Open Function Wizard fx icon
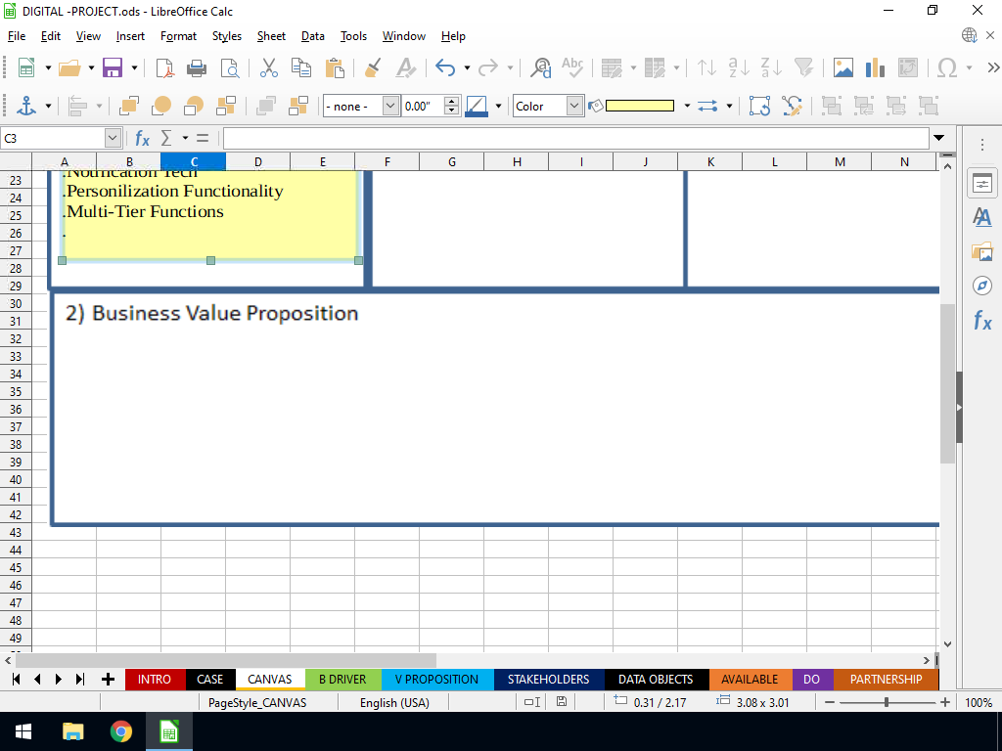The height and width of the screenshot is (751, 1002). click(142, 138)
